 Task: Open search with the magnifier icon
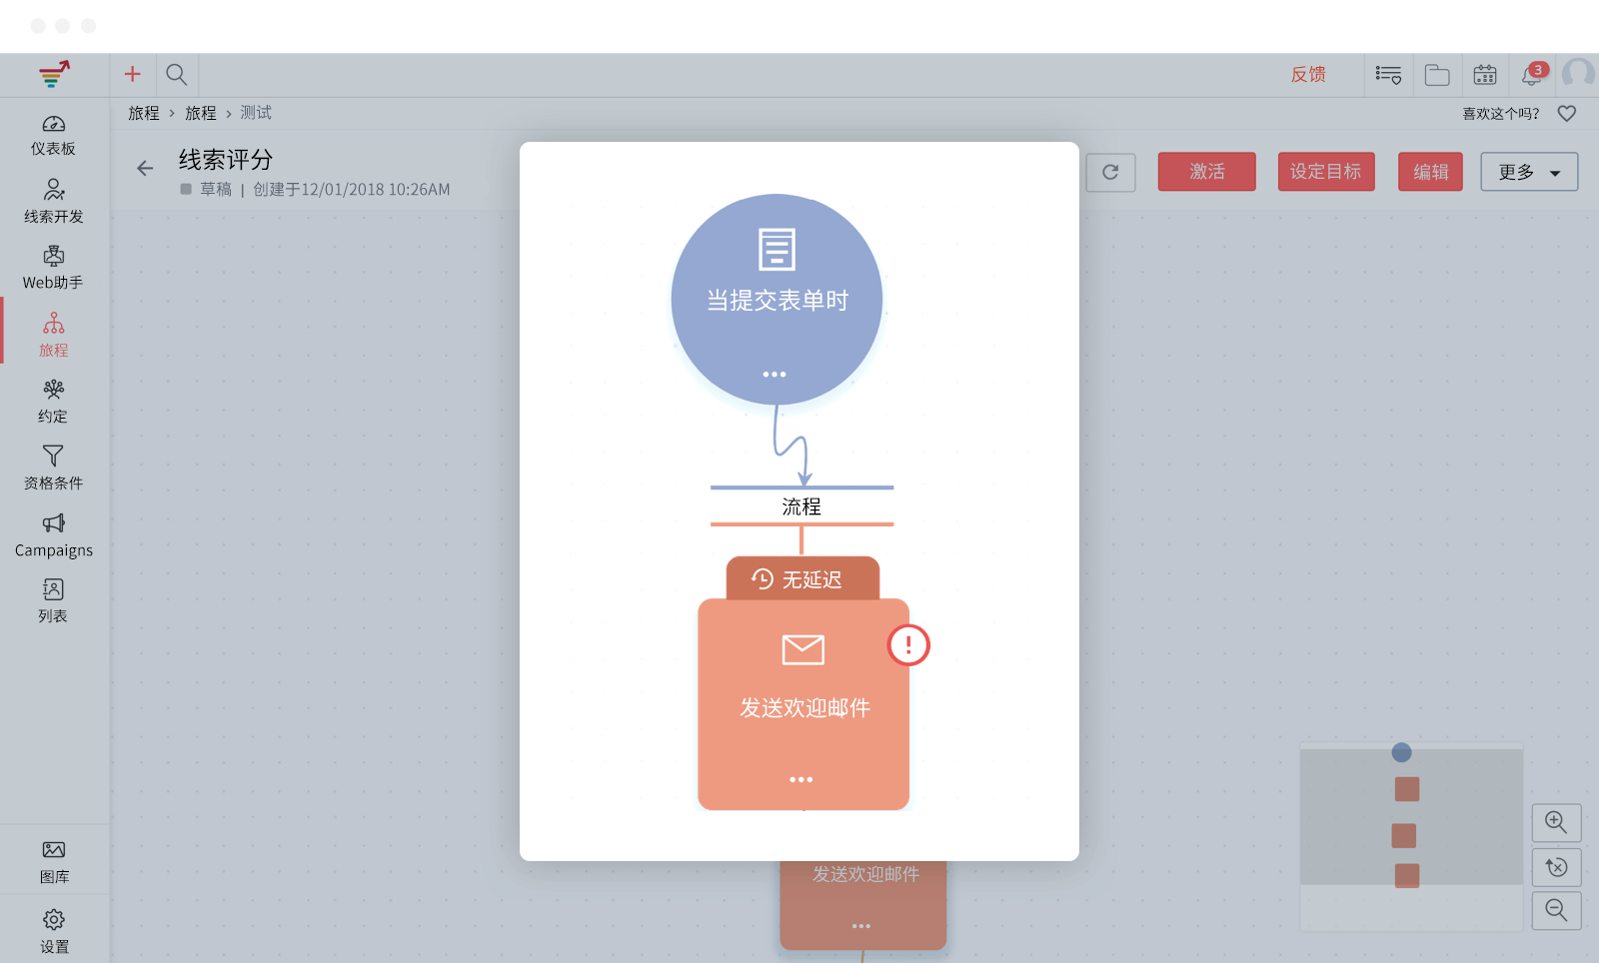pos(176,74)
